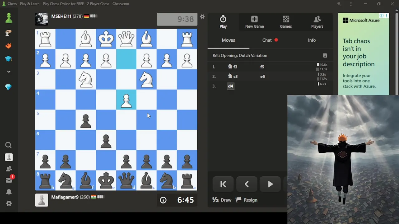
Task: Open MSEHE111 player avatar
Action: tap(41, 19)
